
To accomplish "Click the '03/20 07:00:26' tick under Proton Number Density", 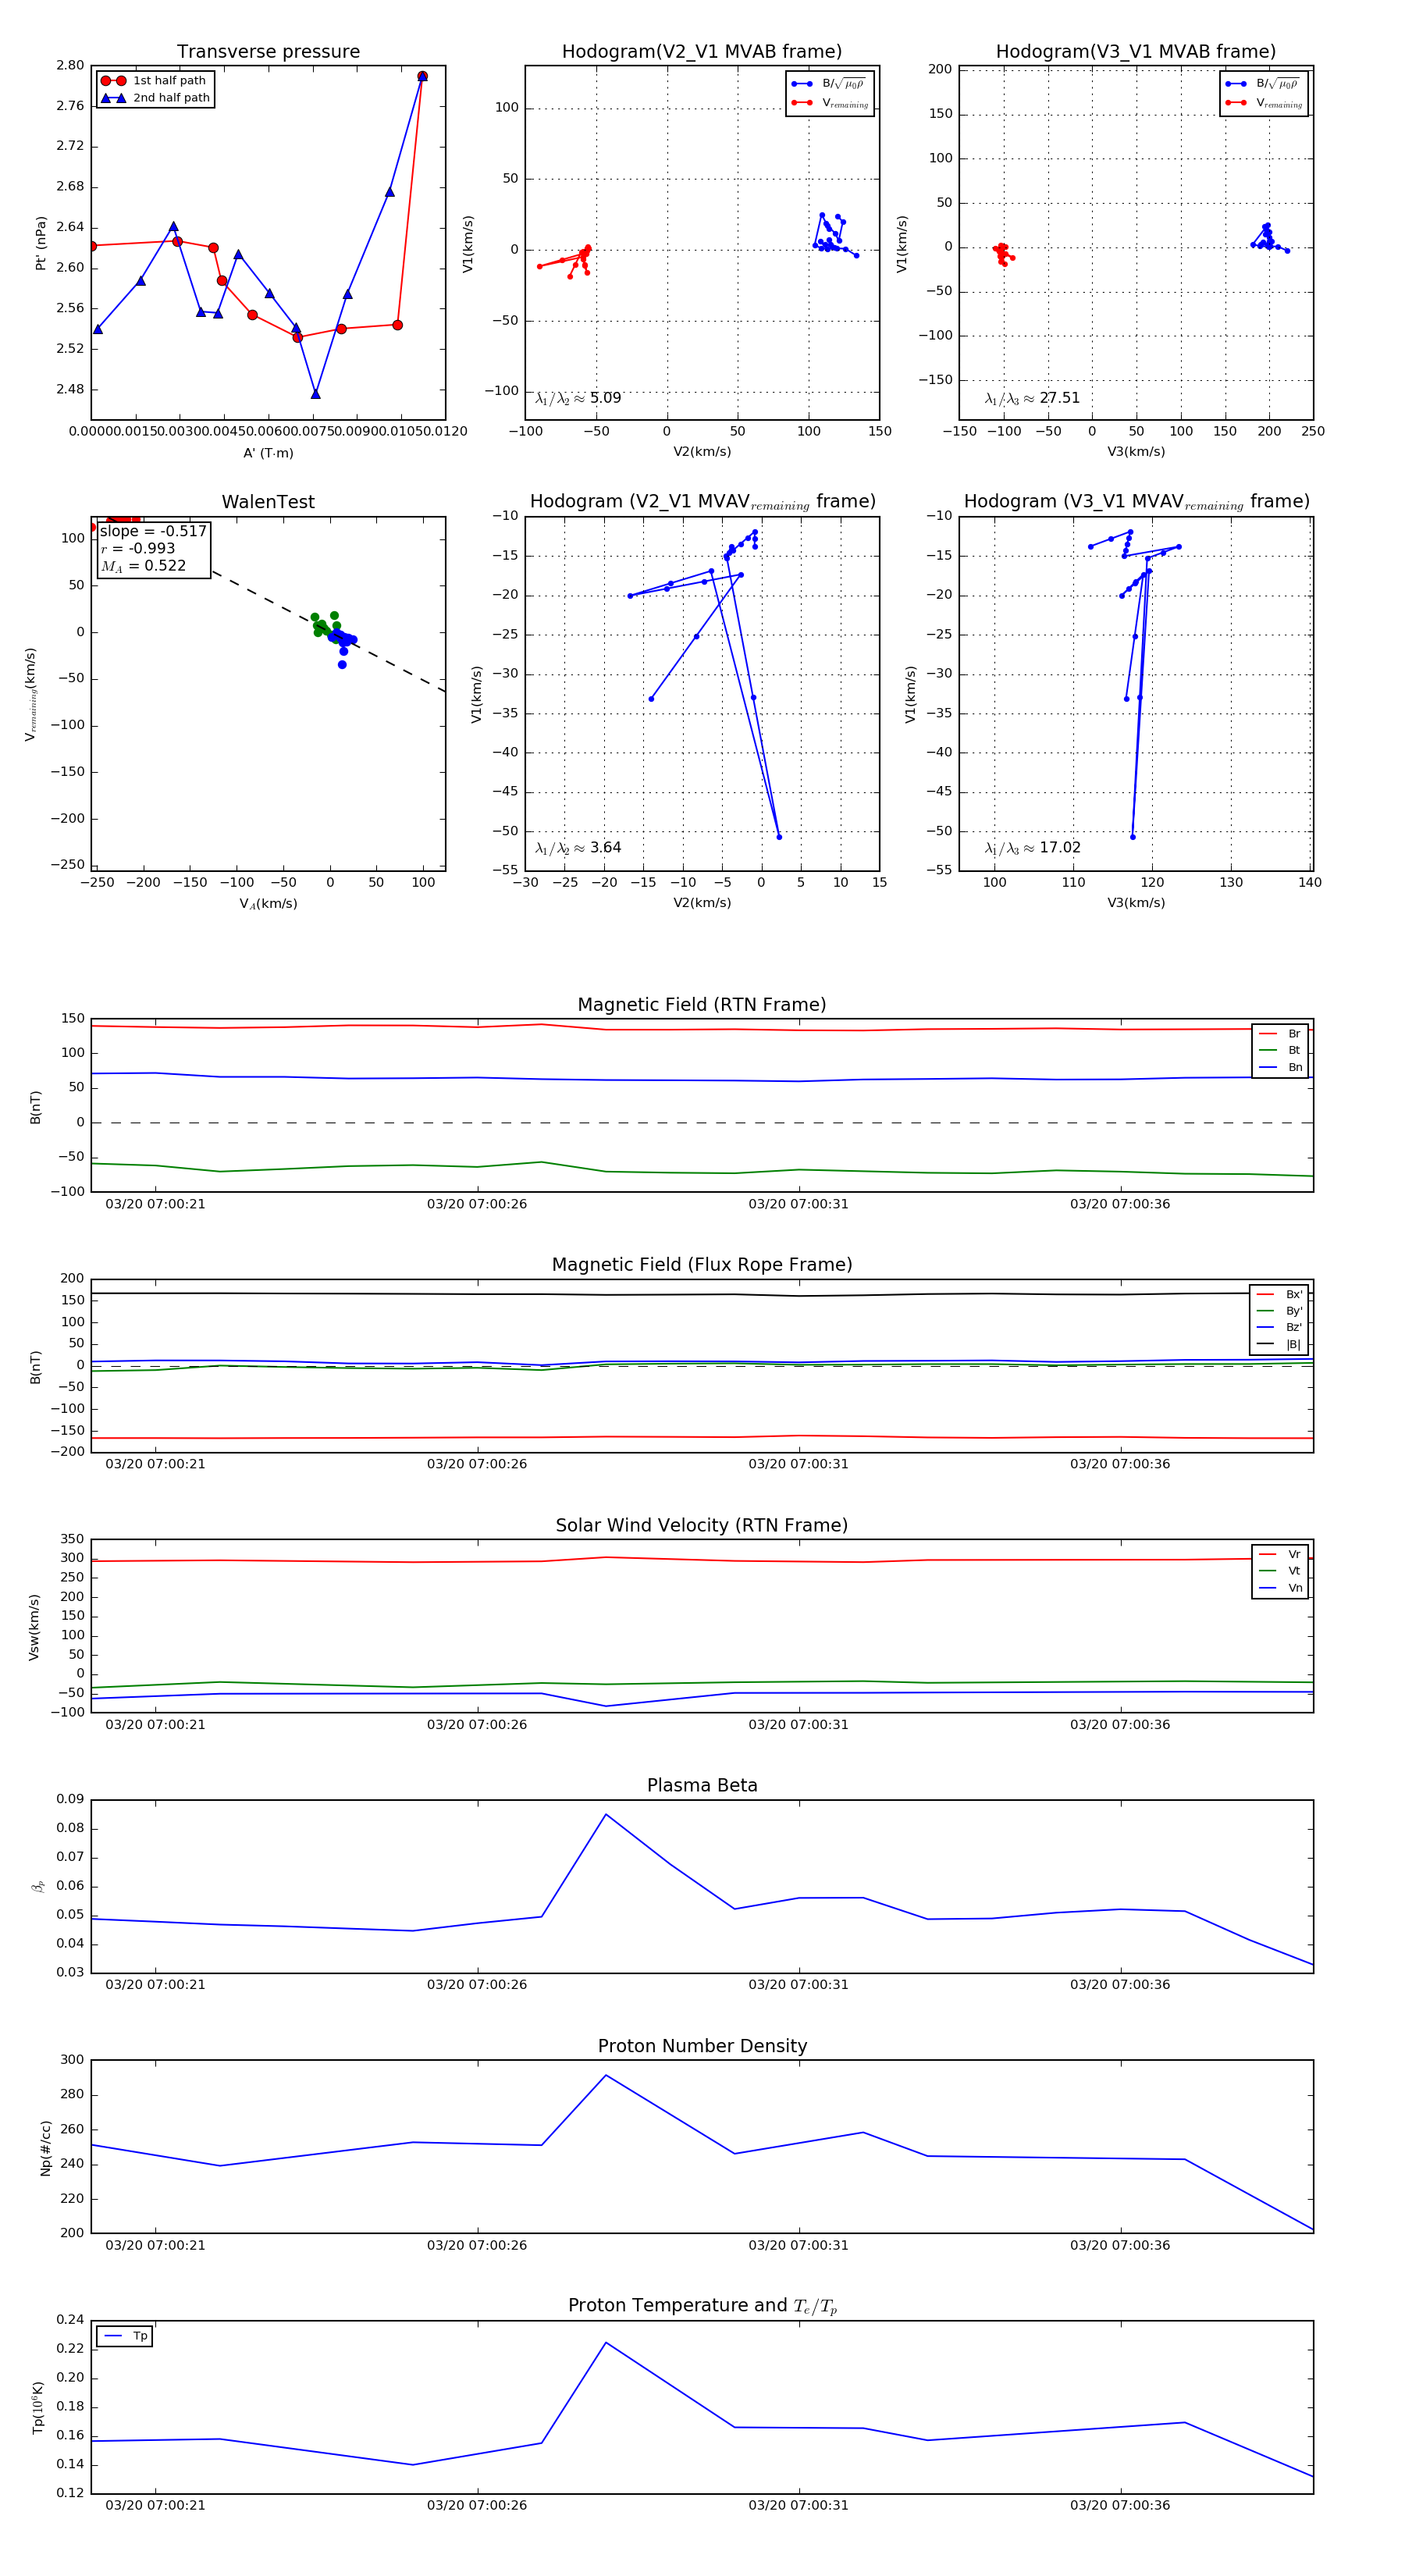I will click(x=477, y=2245).
